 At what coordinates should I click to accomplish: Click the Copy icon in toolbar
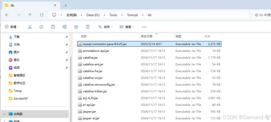coord(41,27)
